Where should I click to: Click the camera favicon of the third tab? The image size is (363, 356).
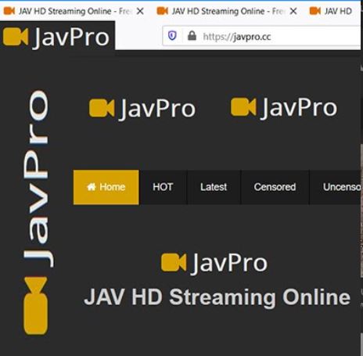click(x=314, y=11)
